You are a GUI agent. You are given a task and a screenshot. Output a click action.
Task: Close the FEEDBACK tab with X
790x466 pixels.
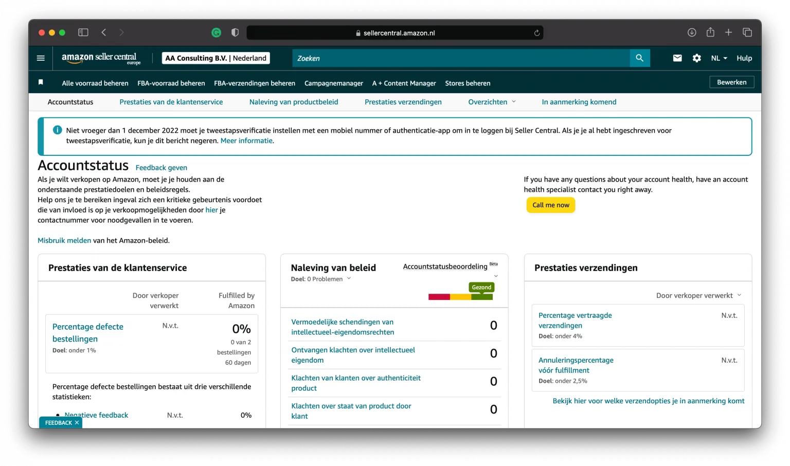pyautogui.click(x=77, y=423)
